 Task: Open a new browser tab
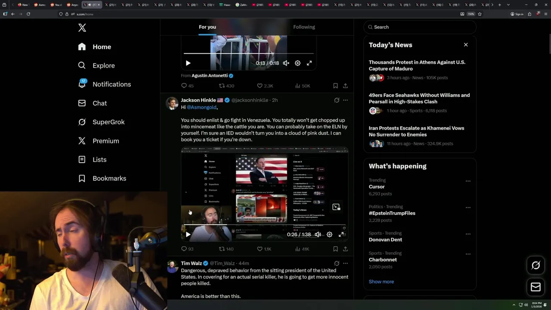point(499,5)
